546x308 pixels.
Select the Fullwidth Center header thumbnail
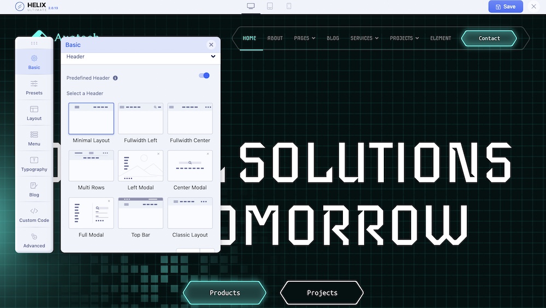[x=190, y=119]
